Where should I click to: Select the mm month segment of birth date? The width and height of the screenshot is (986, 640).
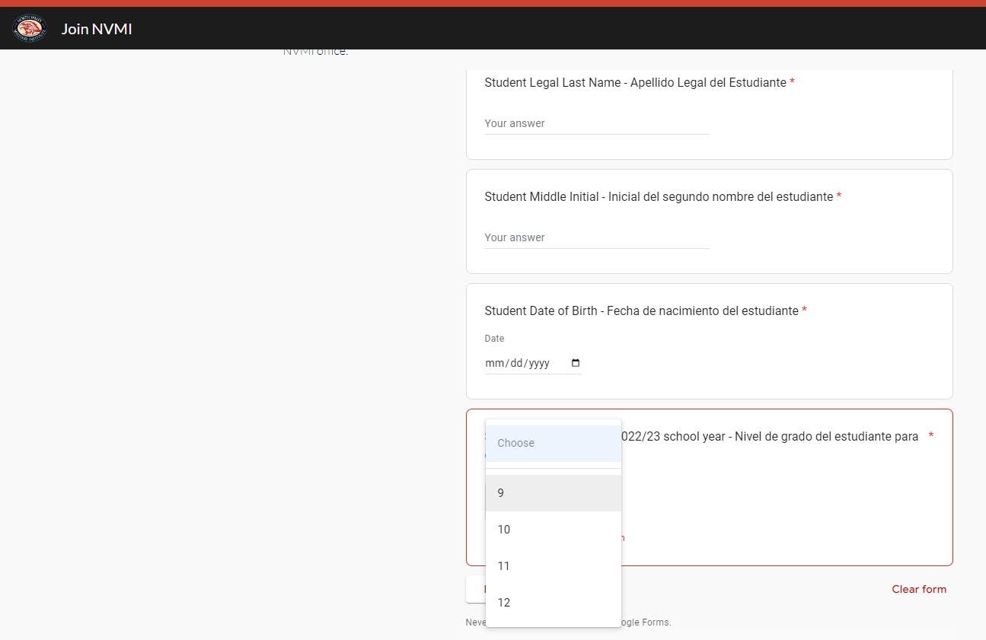tap(493, 363)
